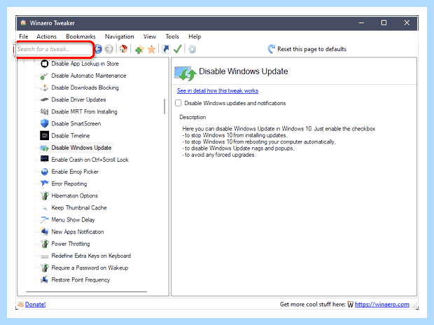Click the Menu Show Delay icon

[44, 220]
